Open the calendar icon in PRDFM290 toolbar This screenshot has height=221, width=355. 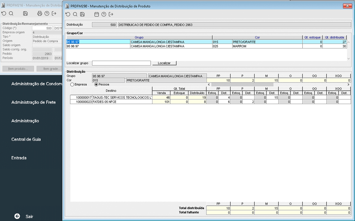(x=97, y=14)
